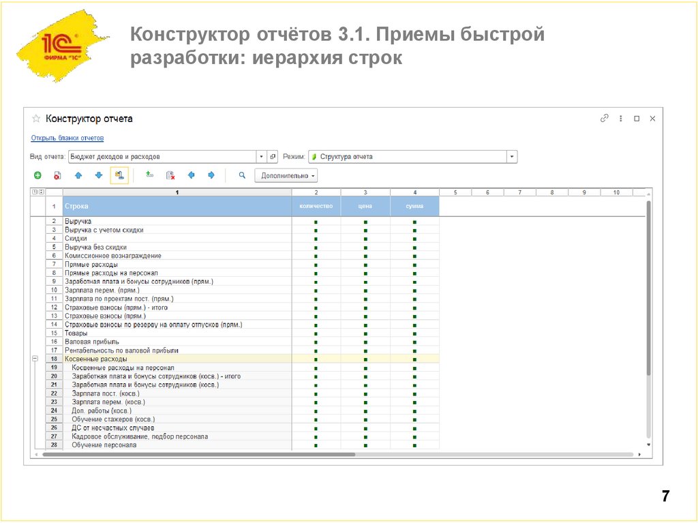Open search using the magnifier icon
The image size is (698, 523).
coord(241,175)
